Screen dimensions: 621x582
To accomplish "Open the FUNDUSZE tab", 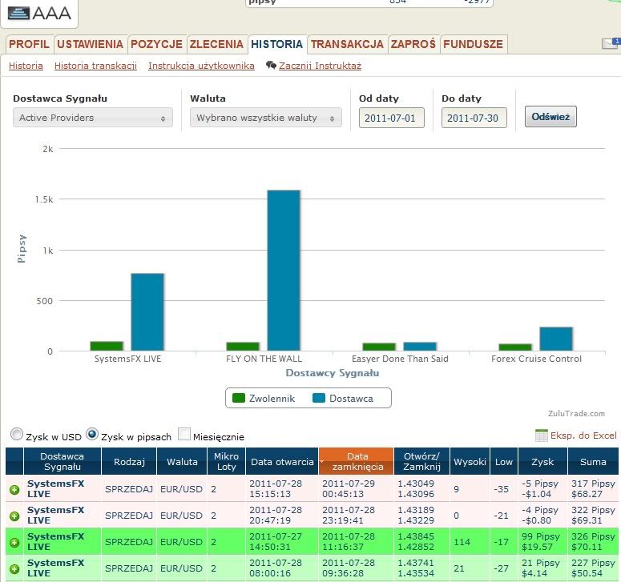I will pyautogui.click(x=474, y=44).
